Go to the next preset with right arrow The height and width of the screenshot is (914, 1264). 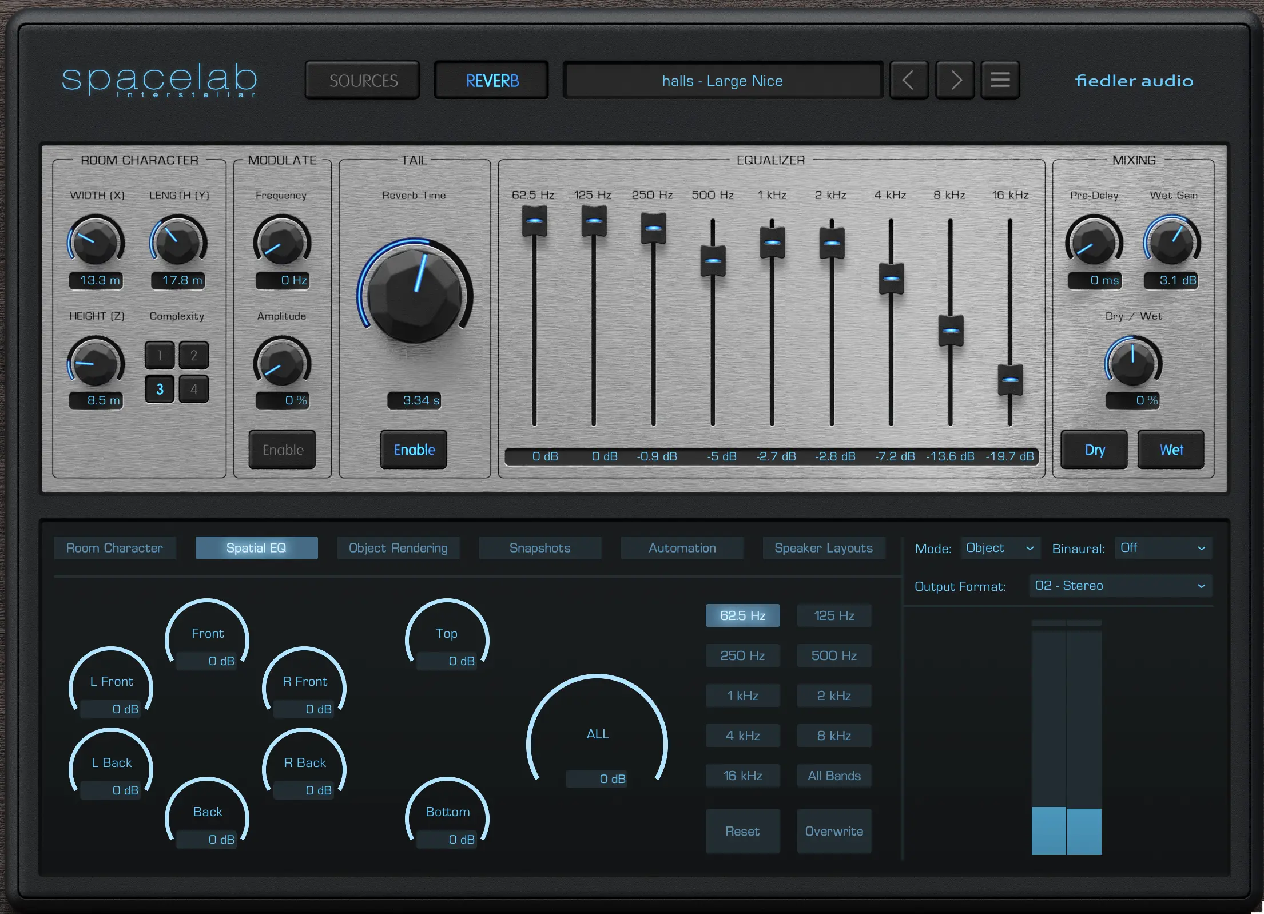(955, 80)
